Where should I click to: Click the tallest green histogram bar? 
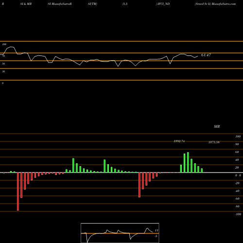[x=188, y=162]
